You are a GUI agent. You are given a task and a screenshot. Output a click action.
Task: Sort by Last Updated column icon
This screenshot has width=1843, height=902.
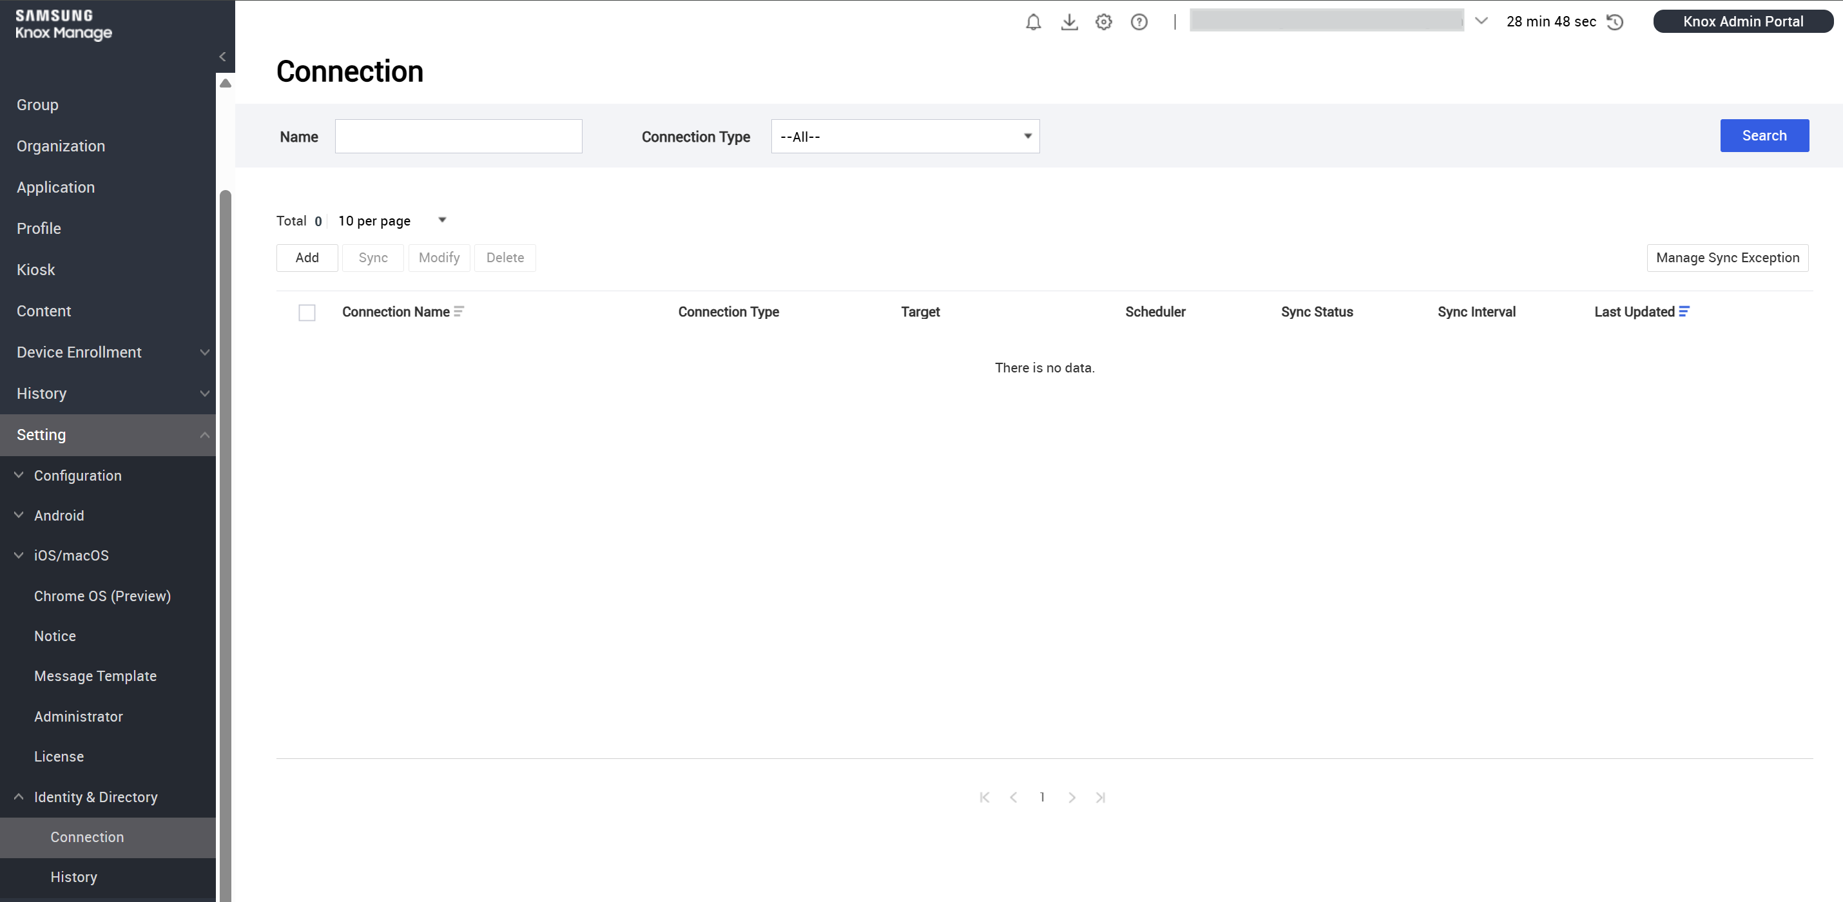coord(1684,311)
